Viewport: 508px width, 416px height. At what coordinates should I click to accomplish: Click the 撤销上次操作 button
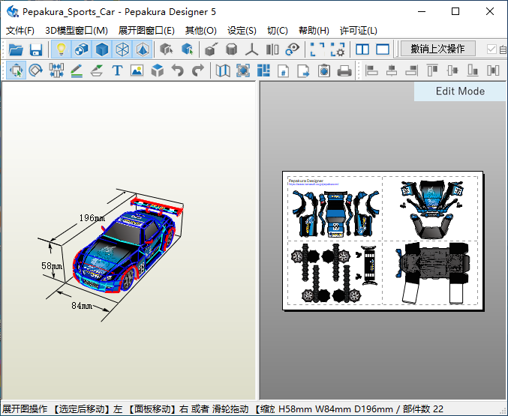click(x=438, y=49)
